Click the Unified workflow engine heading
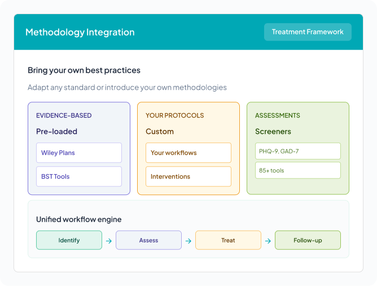This screenshot has width=377, height=286. pyautogui.click(x=78, y=219)
